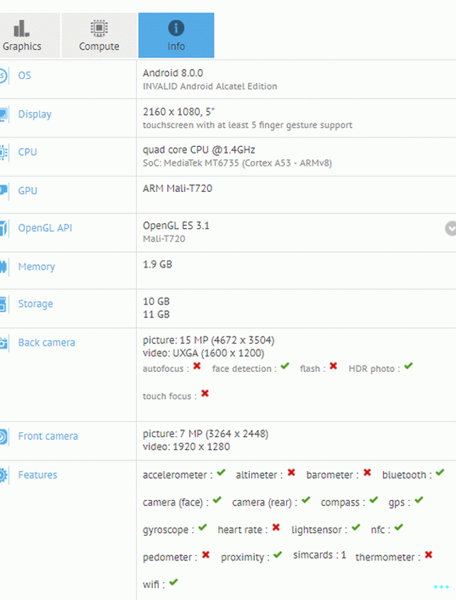
Task: Click the OpenGL API icon
Action: pyautogui.click(x=4, y=228)
